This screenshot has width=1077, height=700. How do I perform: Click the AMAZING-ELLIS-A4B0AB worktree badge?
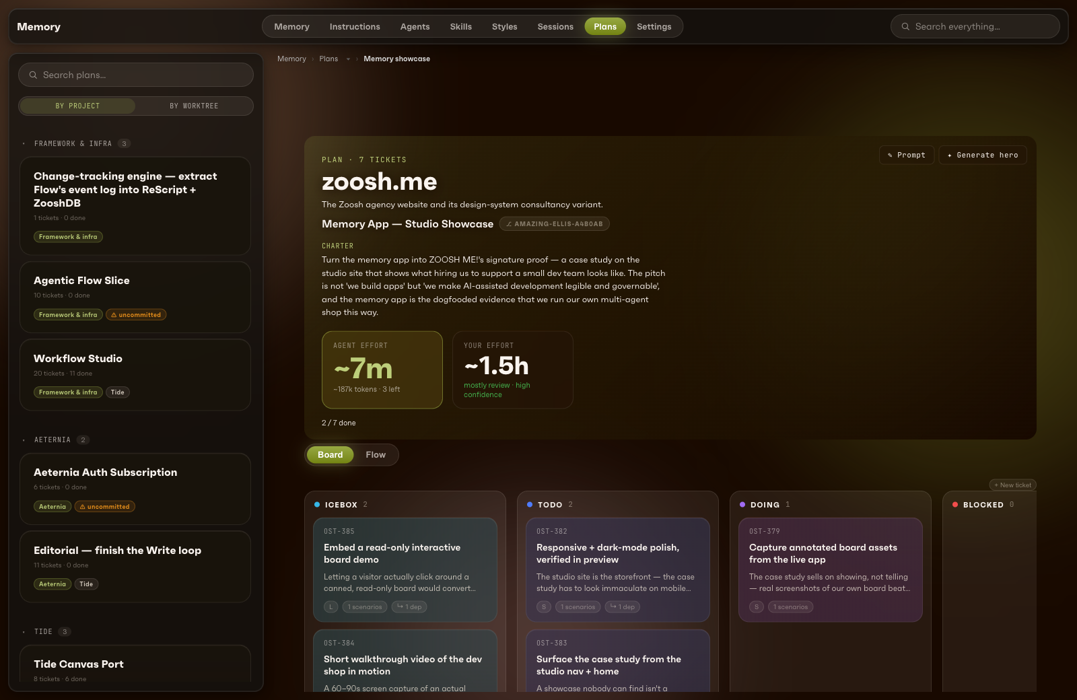pyautogui.click(x=554, y=224)
